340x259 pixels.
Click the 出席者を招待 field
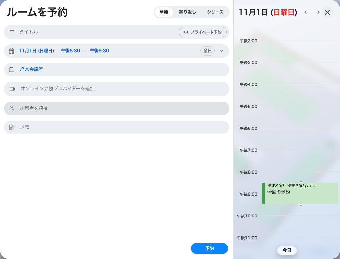pyautogui.click(x=117, y=109)
